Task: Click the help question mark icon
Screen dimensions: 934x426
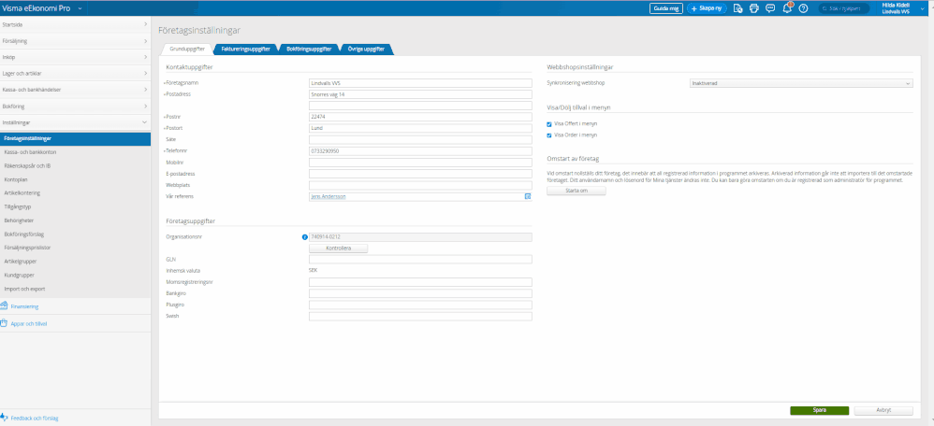Action: point(803,8)
